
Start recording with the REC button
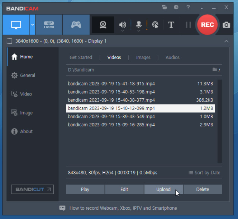(x=208, y=25)
